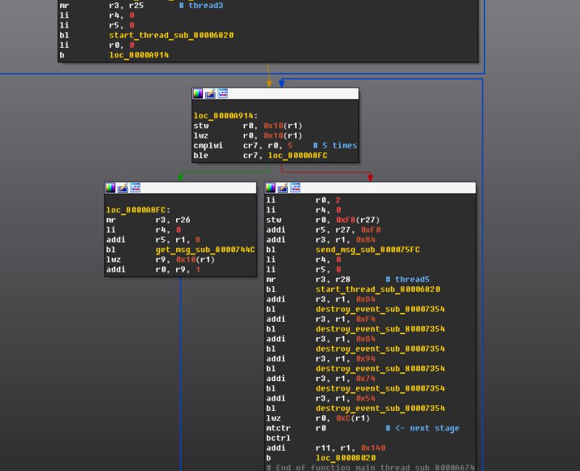Open the color picker icon on the loc_8000A8FC block
The image size is (580, 471).
110,188
